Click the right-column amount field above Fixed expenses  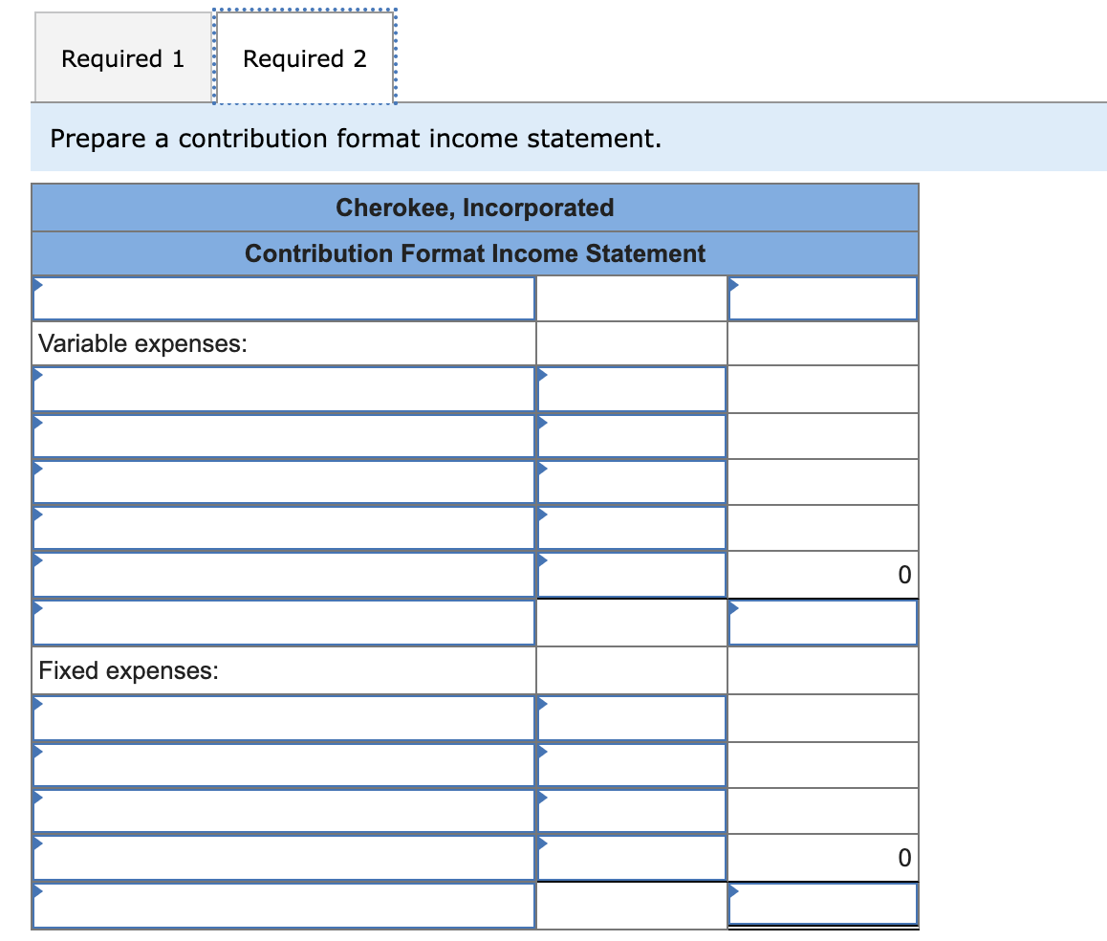coord(822,623)
